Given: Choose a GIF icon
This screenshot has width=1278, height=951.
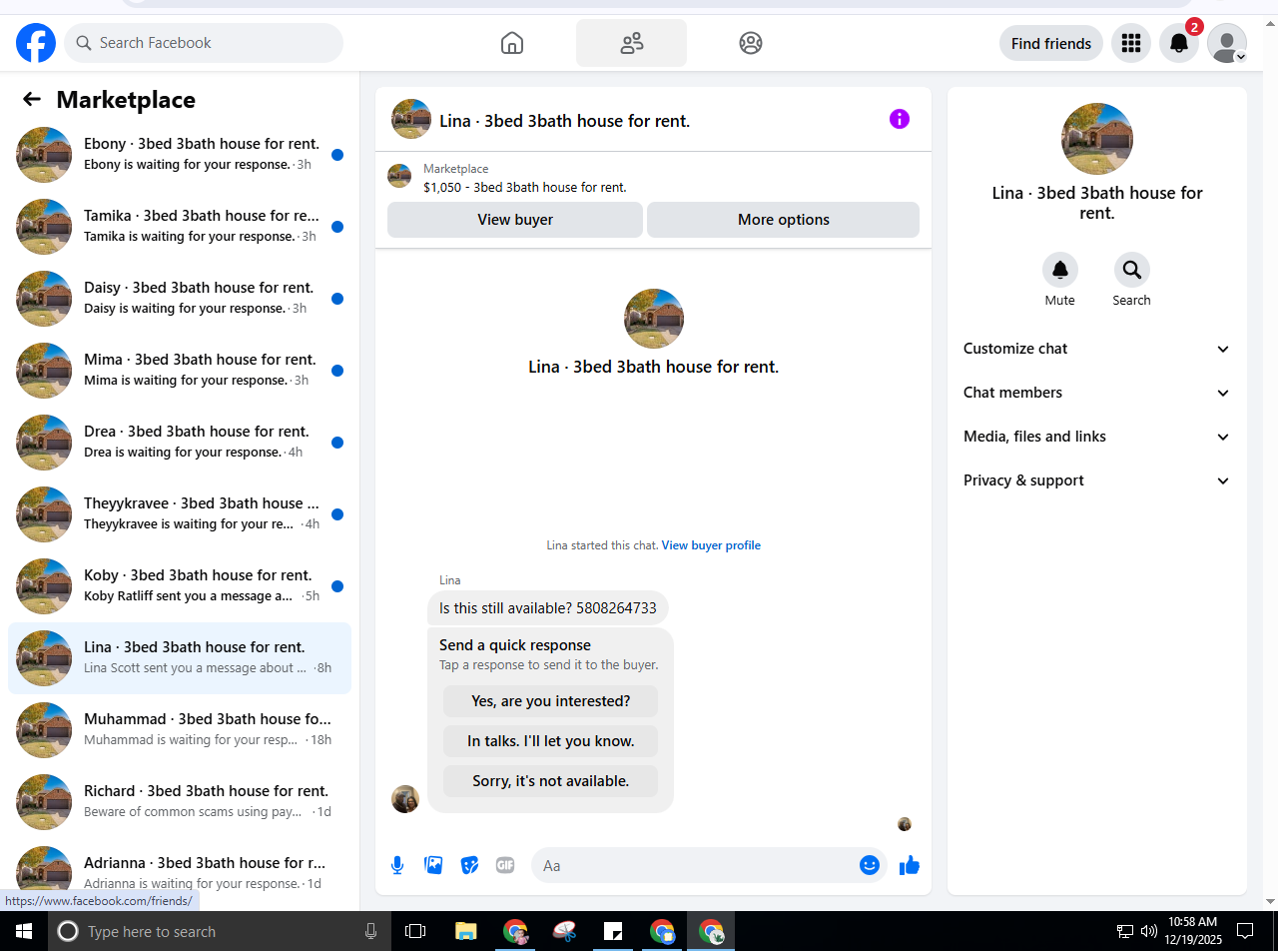Looking at the screenshot, I should [505, 865].
